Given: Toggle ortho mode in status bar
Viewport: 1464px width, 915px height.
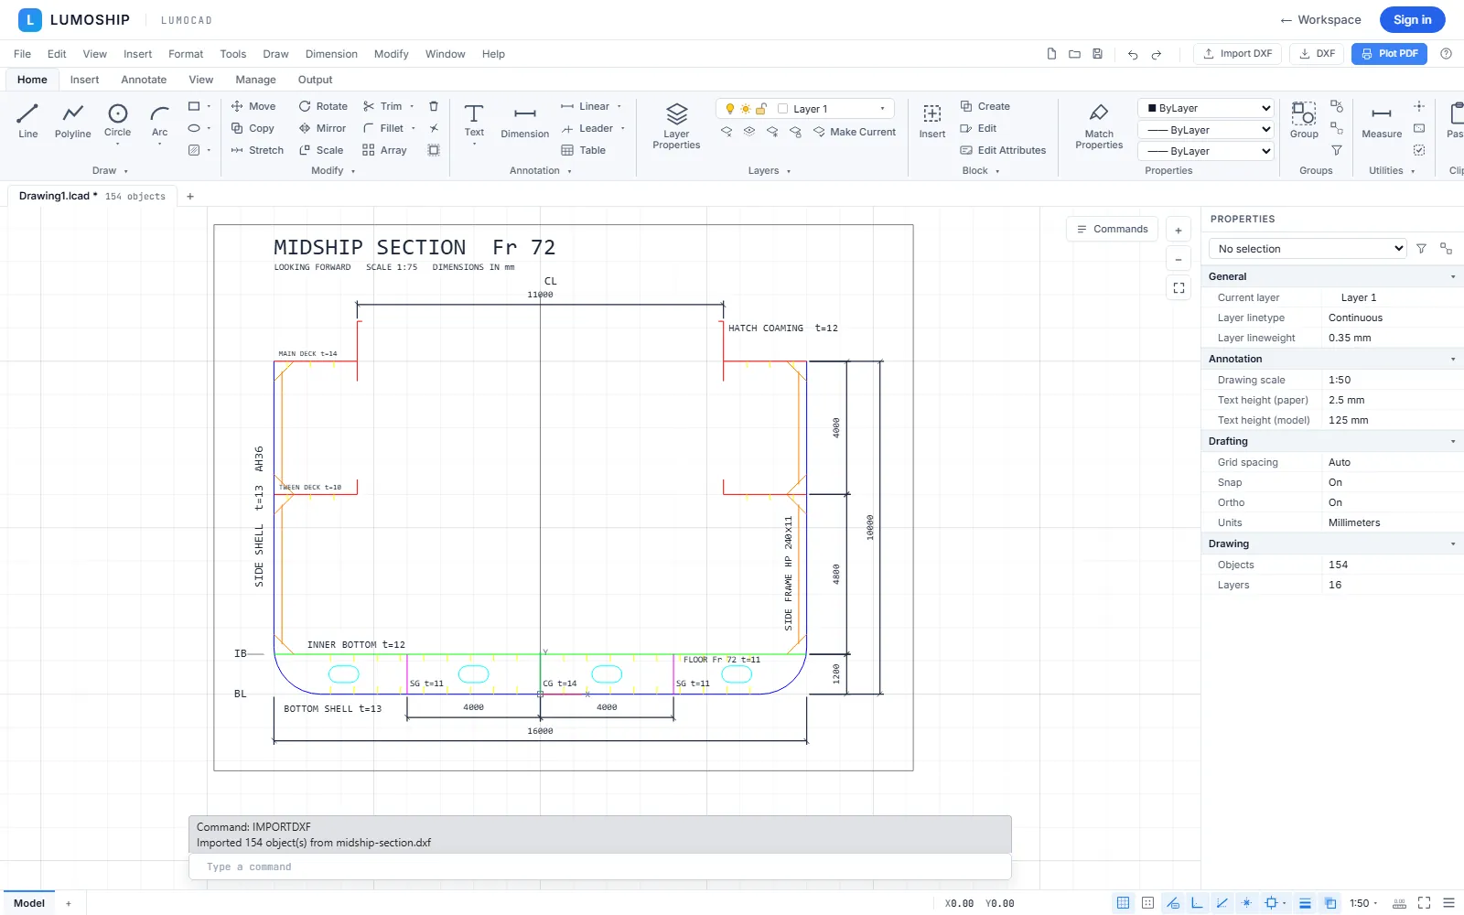Looking at the screenshot, I should [x=1197, y=903].
